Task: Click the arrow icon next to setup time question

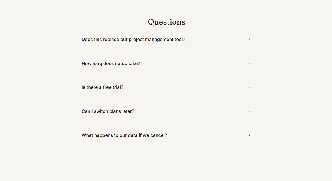Action: 249,63
